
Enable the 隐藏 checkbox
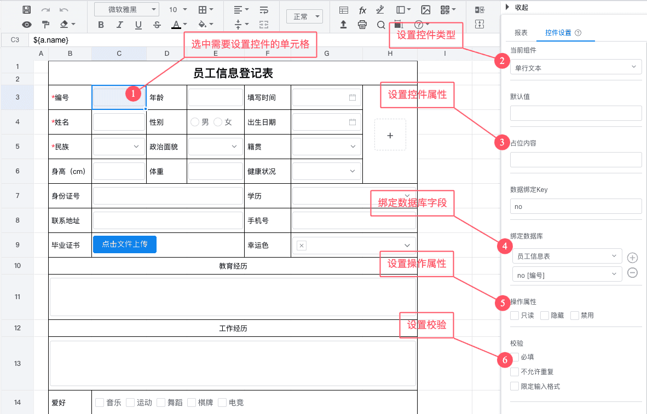click(x=545, y=316)
